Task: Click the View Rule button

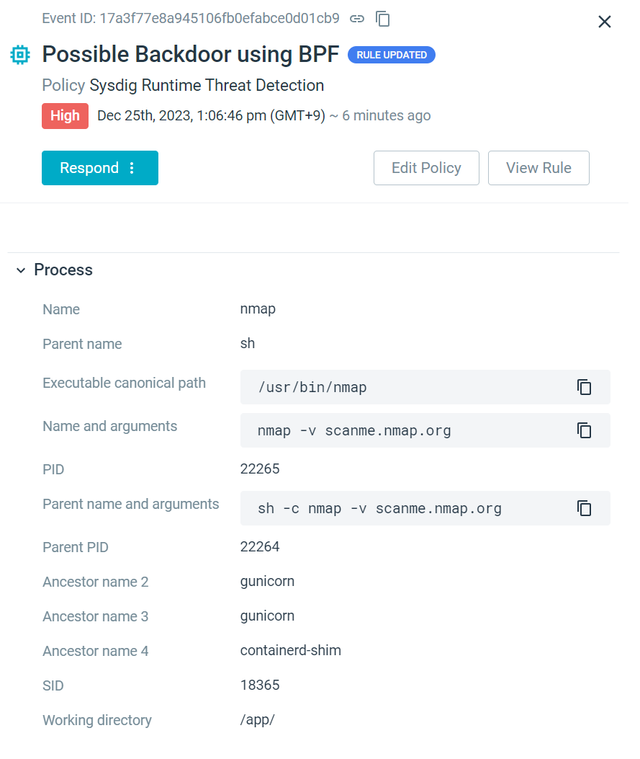Action: (538, 168)
